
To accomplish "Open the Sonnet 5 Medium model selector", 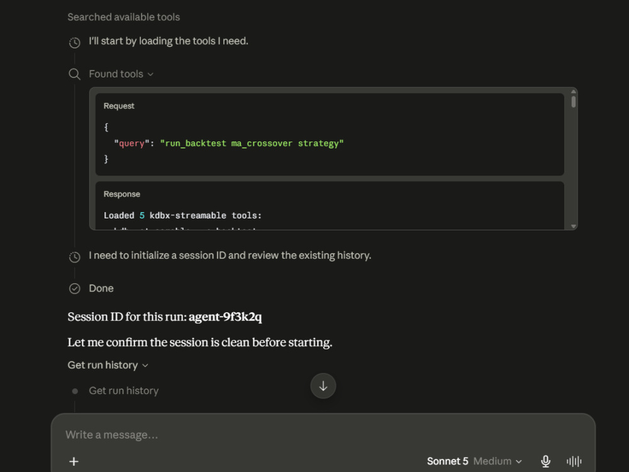I will pyautogui.click(x=474, y=461).
